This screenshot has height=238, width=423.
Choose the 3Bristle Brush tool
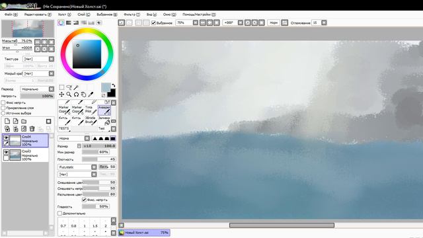coord(91,120)
